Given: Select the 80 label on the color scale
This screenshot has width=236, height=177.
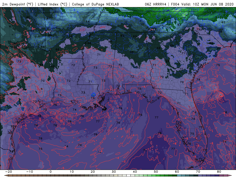Looking at the screenshot, I should (x=219, y=172).
